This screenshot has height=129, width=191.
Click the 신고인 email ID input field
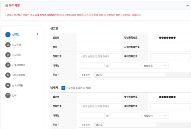tap(92, 66)
